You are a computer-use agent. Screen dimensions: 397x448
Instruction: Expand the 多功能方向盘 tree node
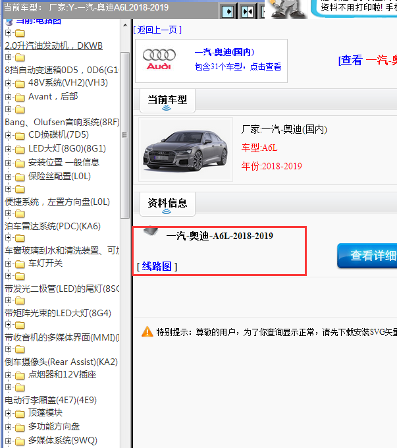[8, 427]
